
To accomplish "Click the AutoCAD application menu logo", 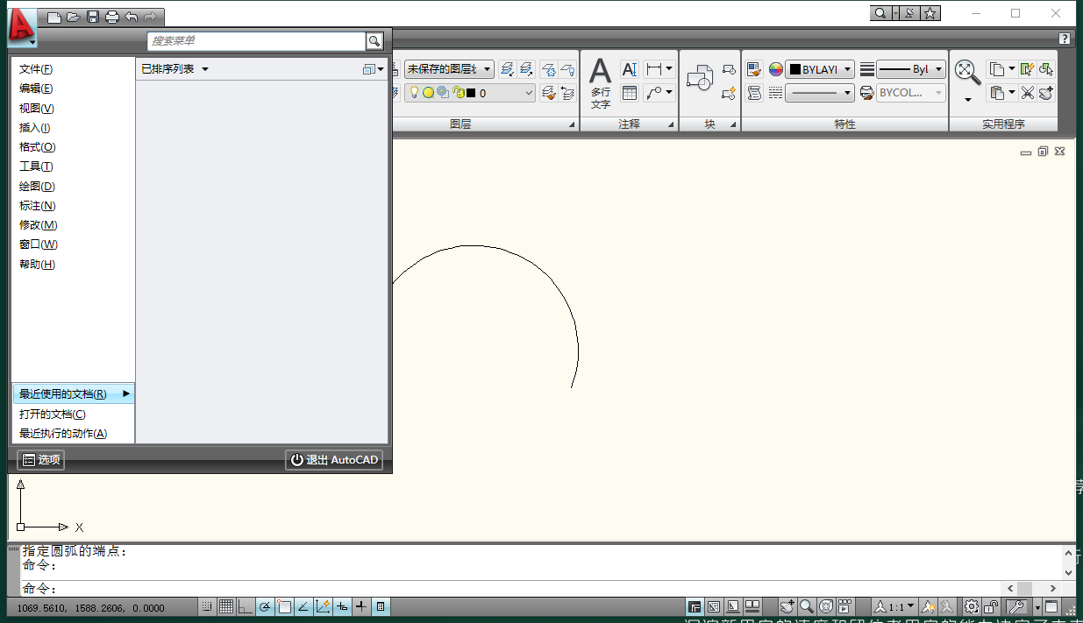I will tap(21, 26).
